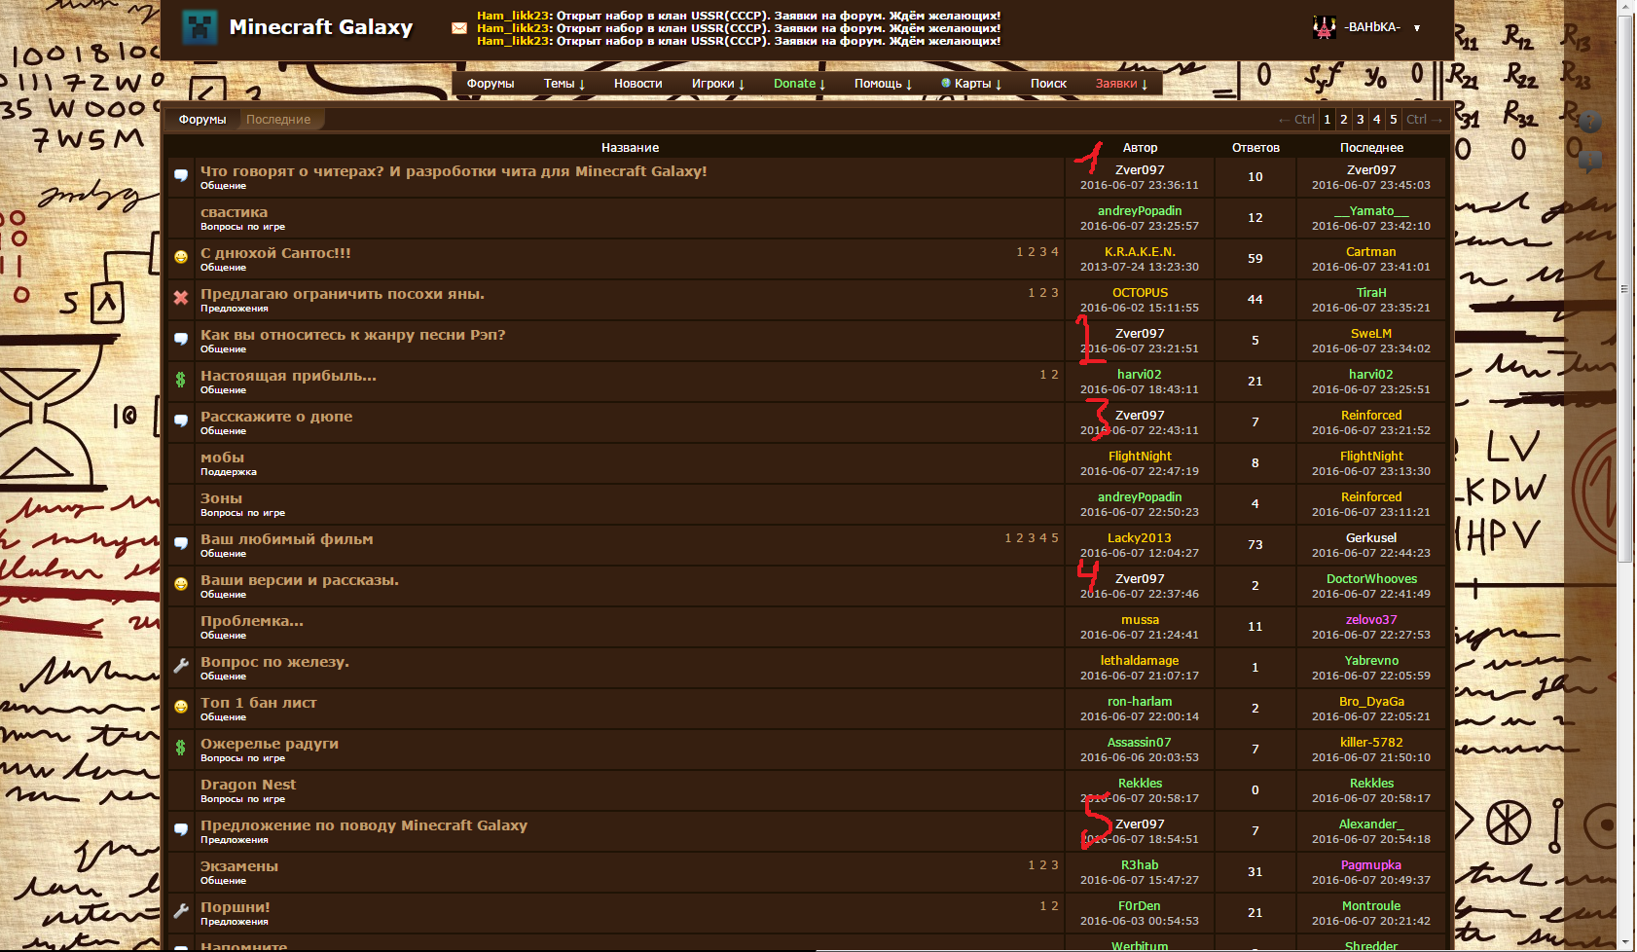The height and width of the screenshot is (952, 1637).
Task: Click the Minecraft Galaxy site title
Action: 321,27
